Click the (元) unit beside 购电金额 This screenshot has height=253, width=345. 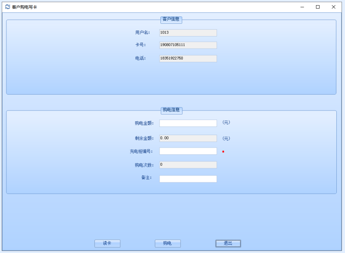click(x=226, y=123)
